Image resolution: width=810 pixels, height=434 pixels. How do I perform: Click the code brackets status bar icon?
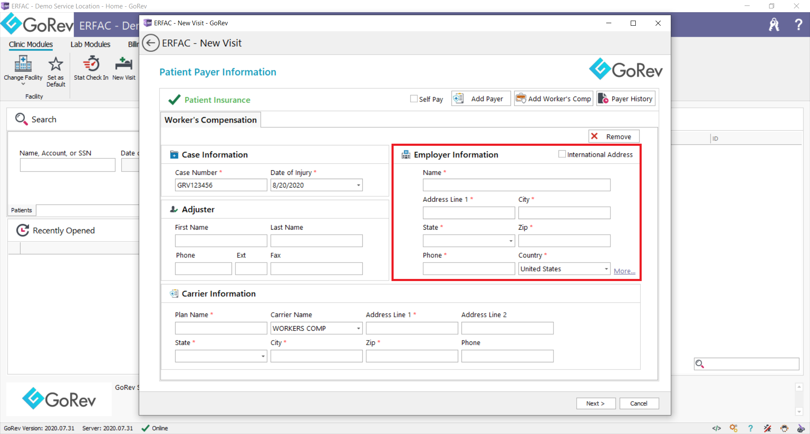tap(716, 429)
